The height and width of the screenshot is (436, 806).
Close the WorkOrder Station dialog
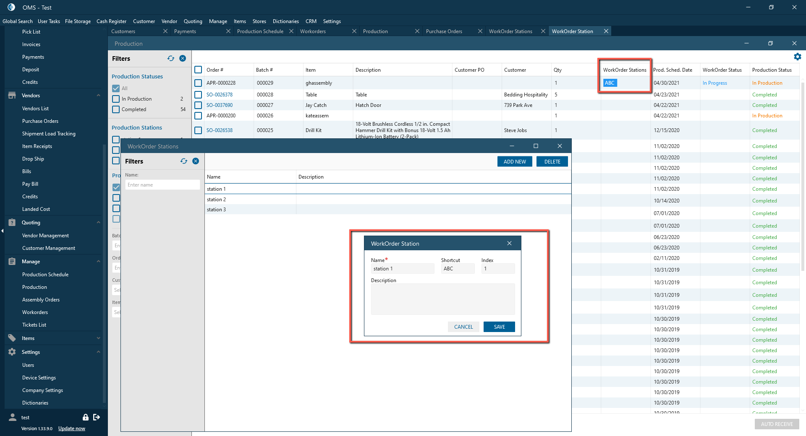[509, 243]
